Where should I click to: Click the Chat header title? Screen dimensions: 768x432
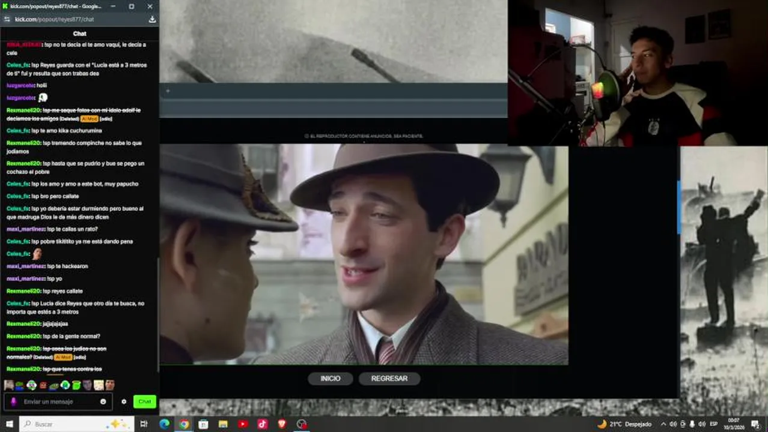[79, 34]
